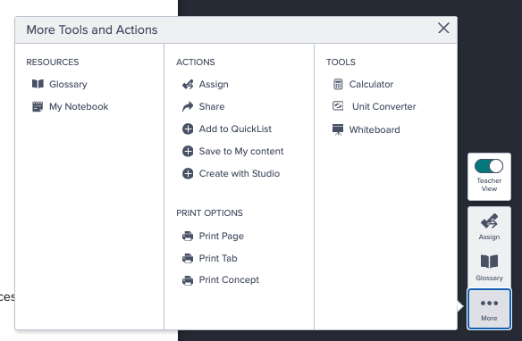Click the Assign button in the right sidebar

tap(489, 227)
